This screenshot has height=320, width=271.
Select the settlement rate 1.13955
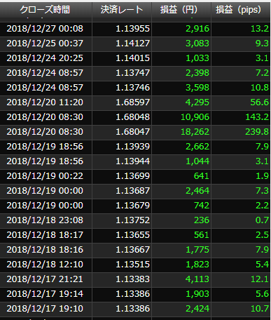coord(132,29)
